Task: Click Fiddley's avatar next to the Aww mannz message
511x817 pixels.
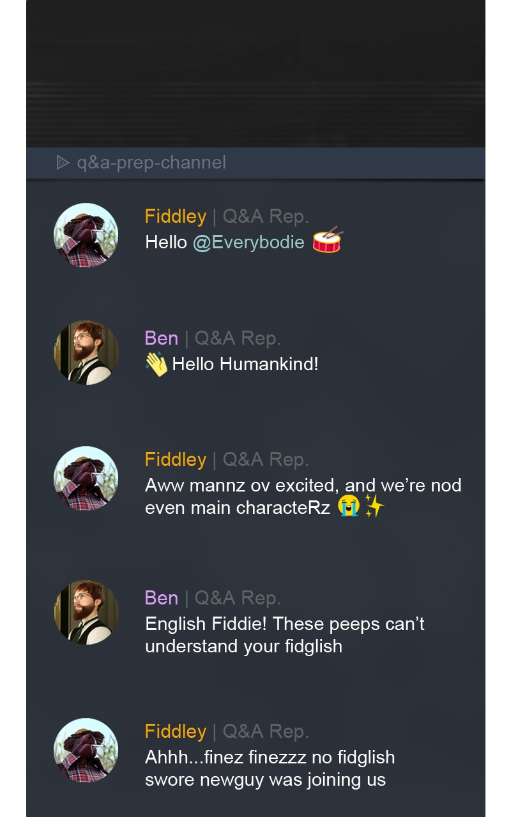Action: (86, 479)
